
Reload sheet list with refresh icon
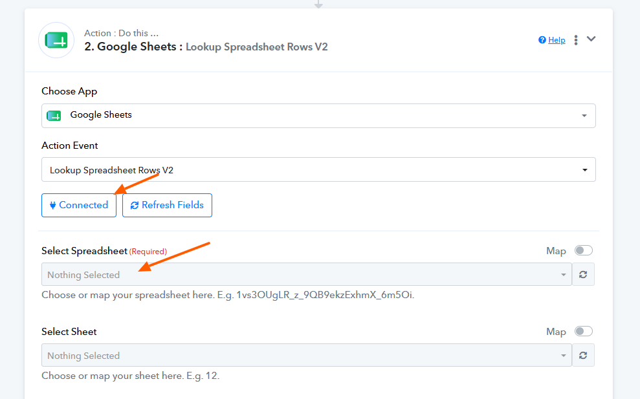point(583,355)
